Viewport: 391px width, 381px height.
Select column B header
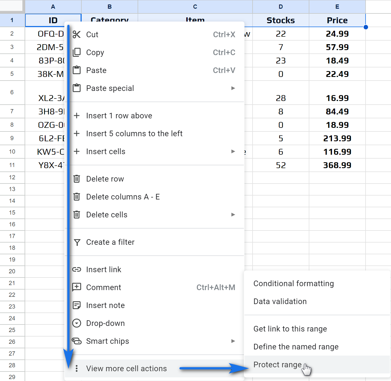[110, 7]
